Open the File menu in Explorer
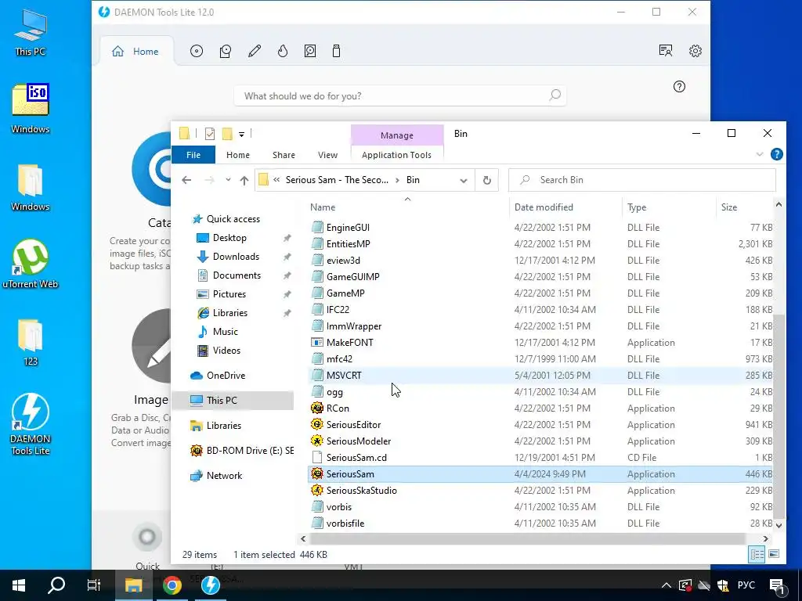 193,155
